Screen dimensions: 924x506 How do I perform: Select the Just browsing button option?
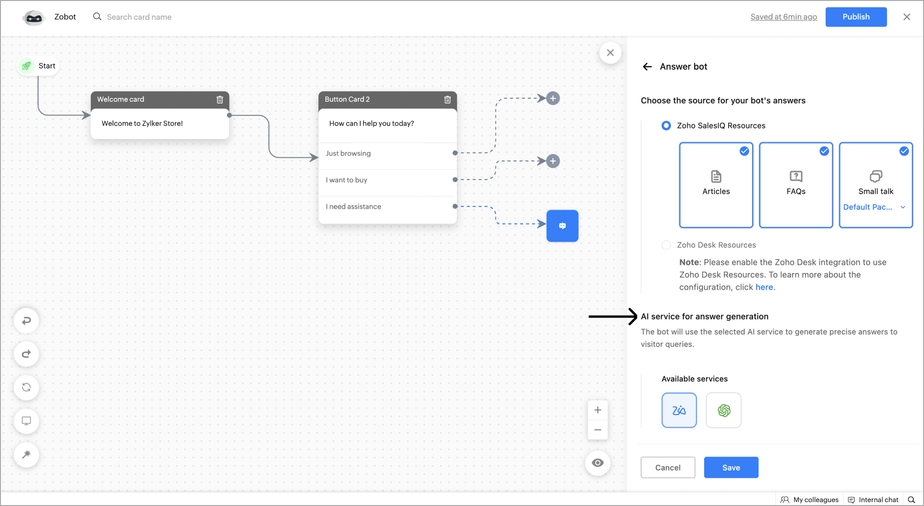388,154
